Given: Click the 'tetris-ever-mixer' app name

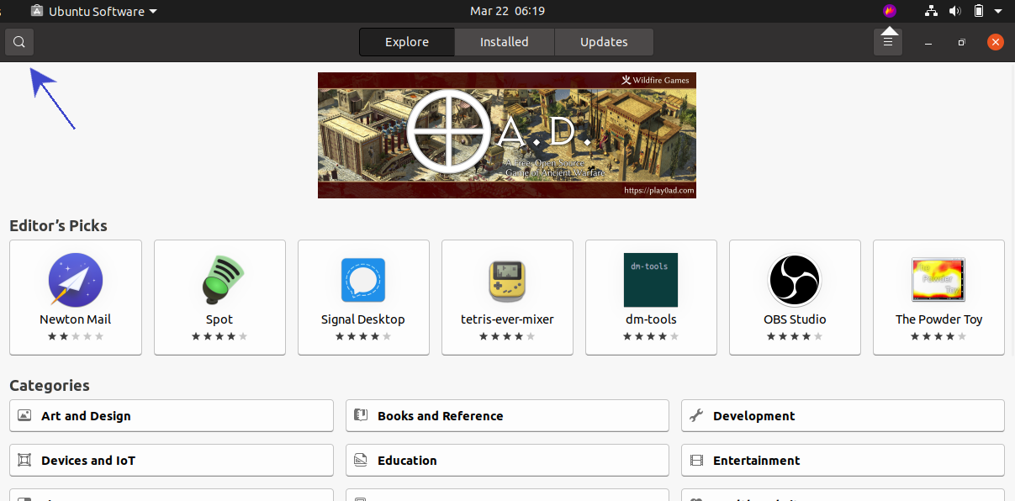Looking at the screenshot, I should tap(507, 319).
